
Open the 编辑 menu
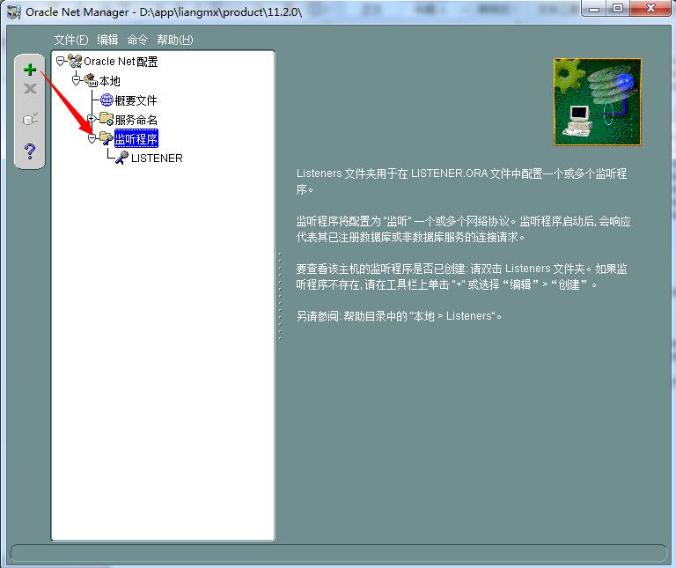[107, 40]
